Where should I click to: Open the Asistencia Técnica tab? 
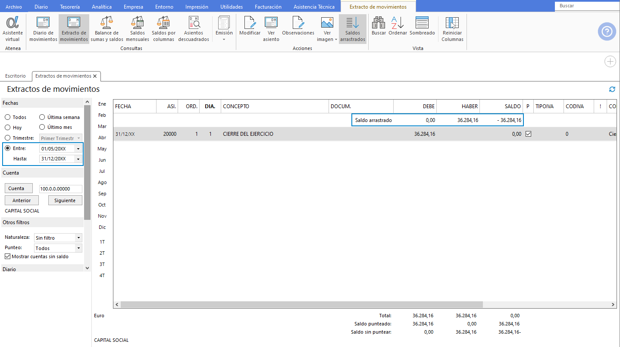point(314,7)
